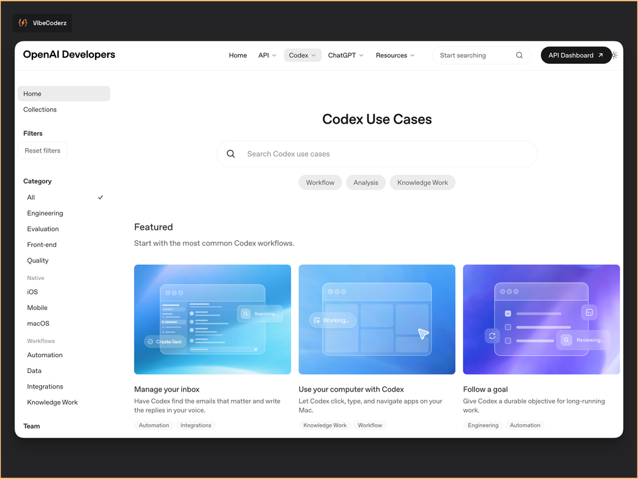
Task: Click the Use your computer with Codex title
Action: (351, 389)
